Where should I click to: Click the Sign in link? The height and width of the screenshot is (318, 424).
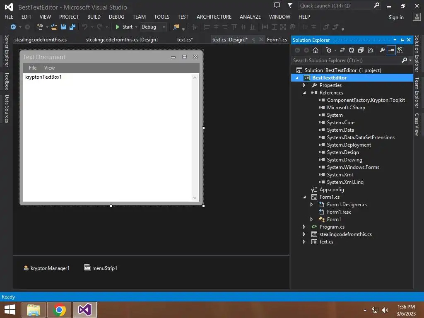pos(396,17)
